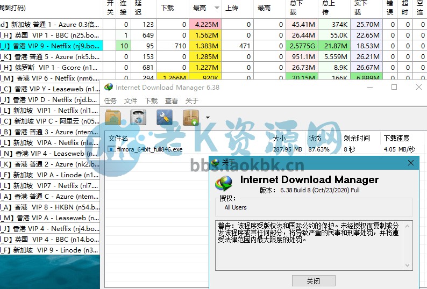Screen dimensions: 427x289
Task: Sort by 下载速度 column header
Action: click(x=397, y=138)
